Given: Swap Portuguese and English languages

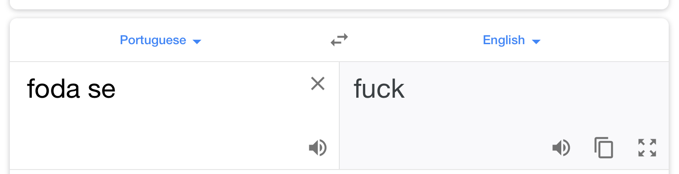Looking at the screenshot, I should tap(339, 40).
